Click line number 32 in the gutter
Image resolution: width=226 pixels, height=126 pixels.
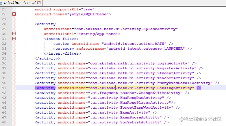point(4,44)
